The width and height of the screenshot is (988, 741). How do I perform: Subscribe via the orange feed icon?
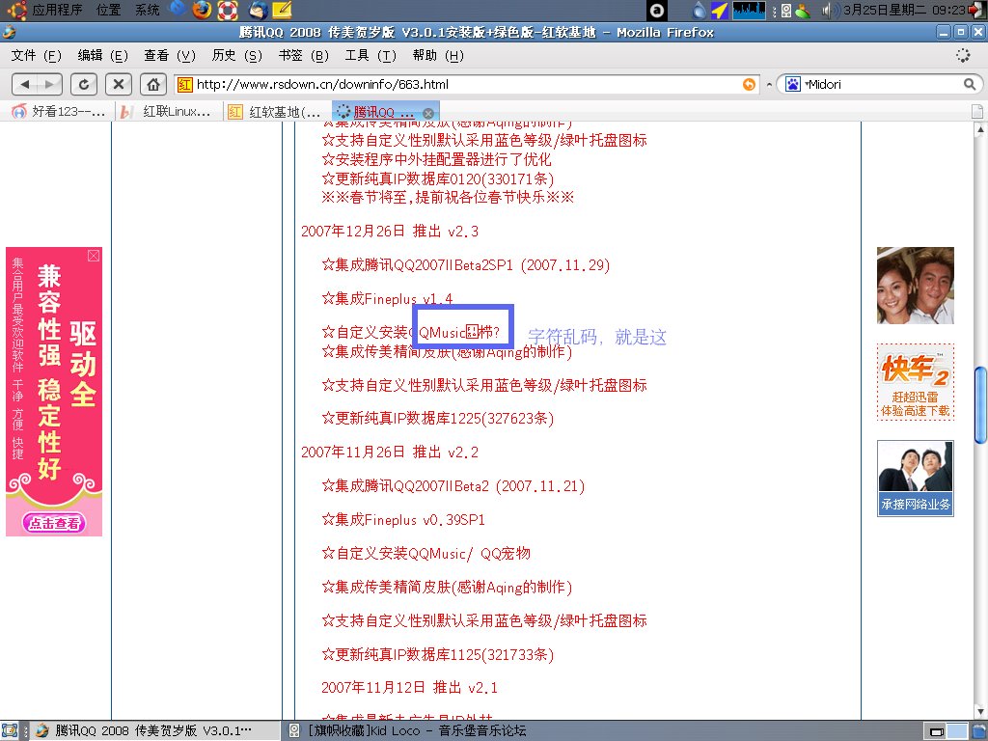(x=749, y=85)
